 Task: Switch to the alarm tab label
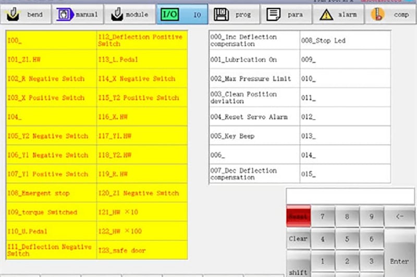point(348,15)
